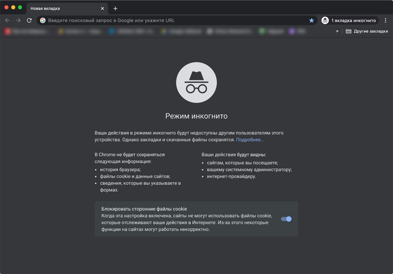393x274 pixels.
Task: Open a new tab with the plus button
Action: (115, 8)
